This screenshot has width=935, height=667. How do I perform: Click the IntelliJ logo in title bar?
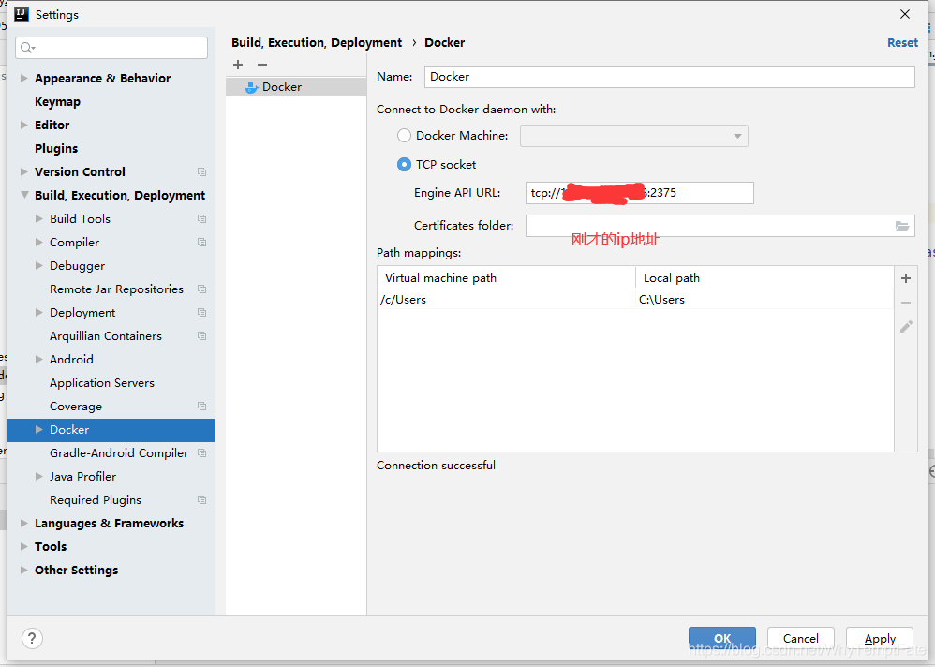point(22,14)
